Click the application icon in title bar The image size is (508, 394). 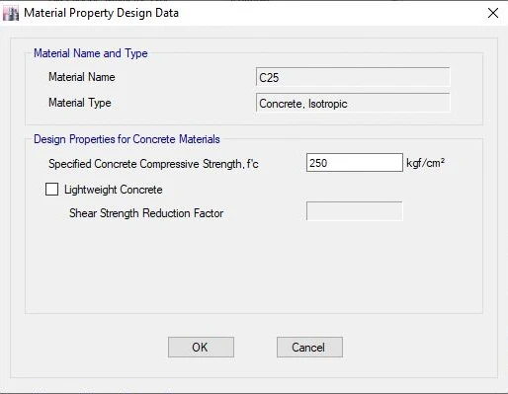(11, 14)
